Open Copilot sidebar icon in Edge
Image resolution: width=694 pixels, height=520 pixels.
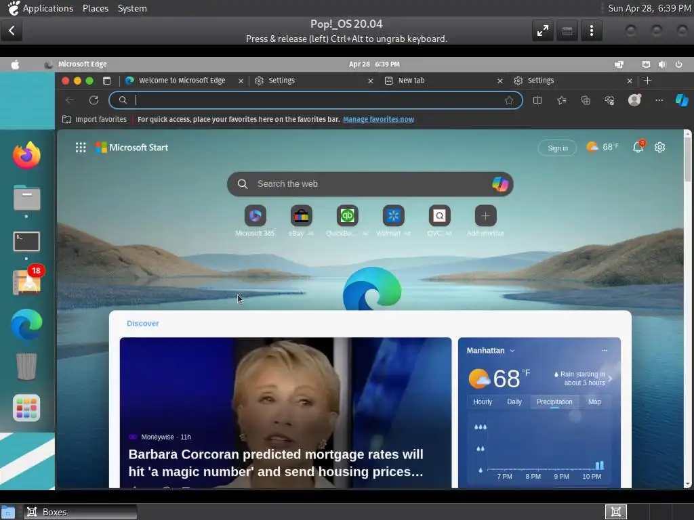682,100
